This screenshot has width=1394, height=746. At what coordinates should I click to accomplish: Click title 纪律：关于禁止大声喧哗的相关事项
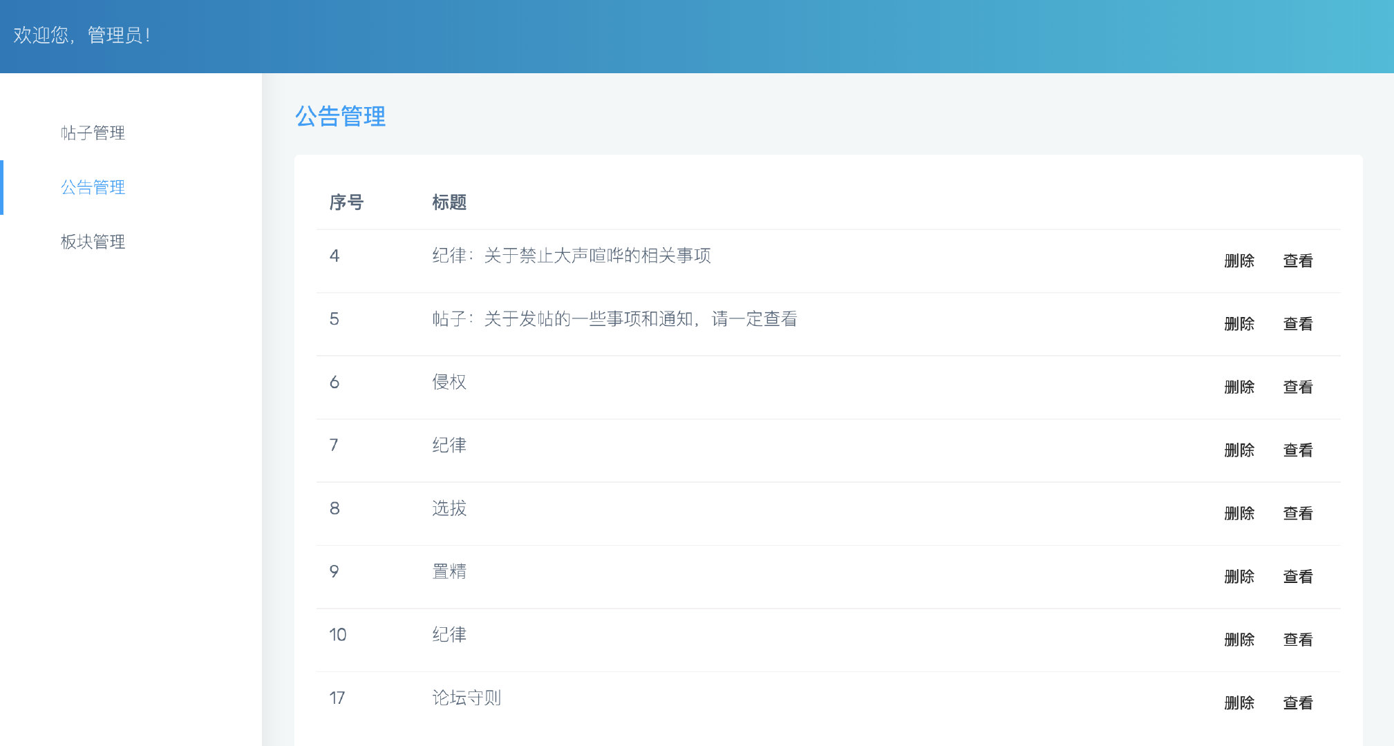click(x=572, y=256)
